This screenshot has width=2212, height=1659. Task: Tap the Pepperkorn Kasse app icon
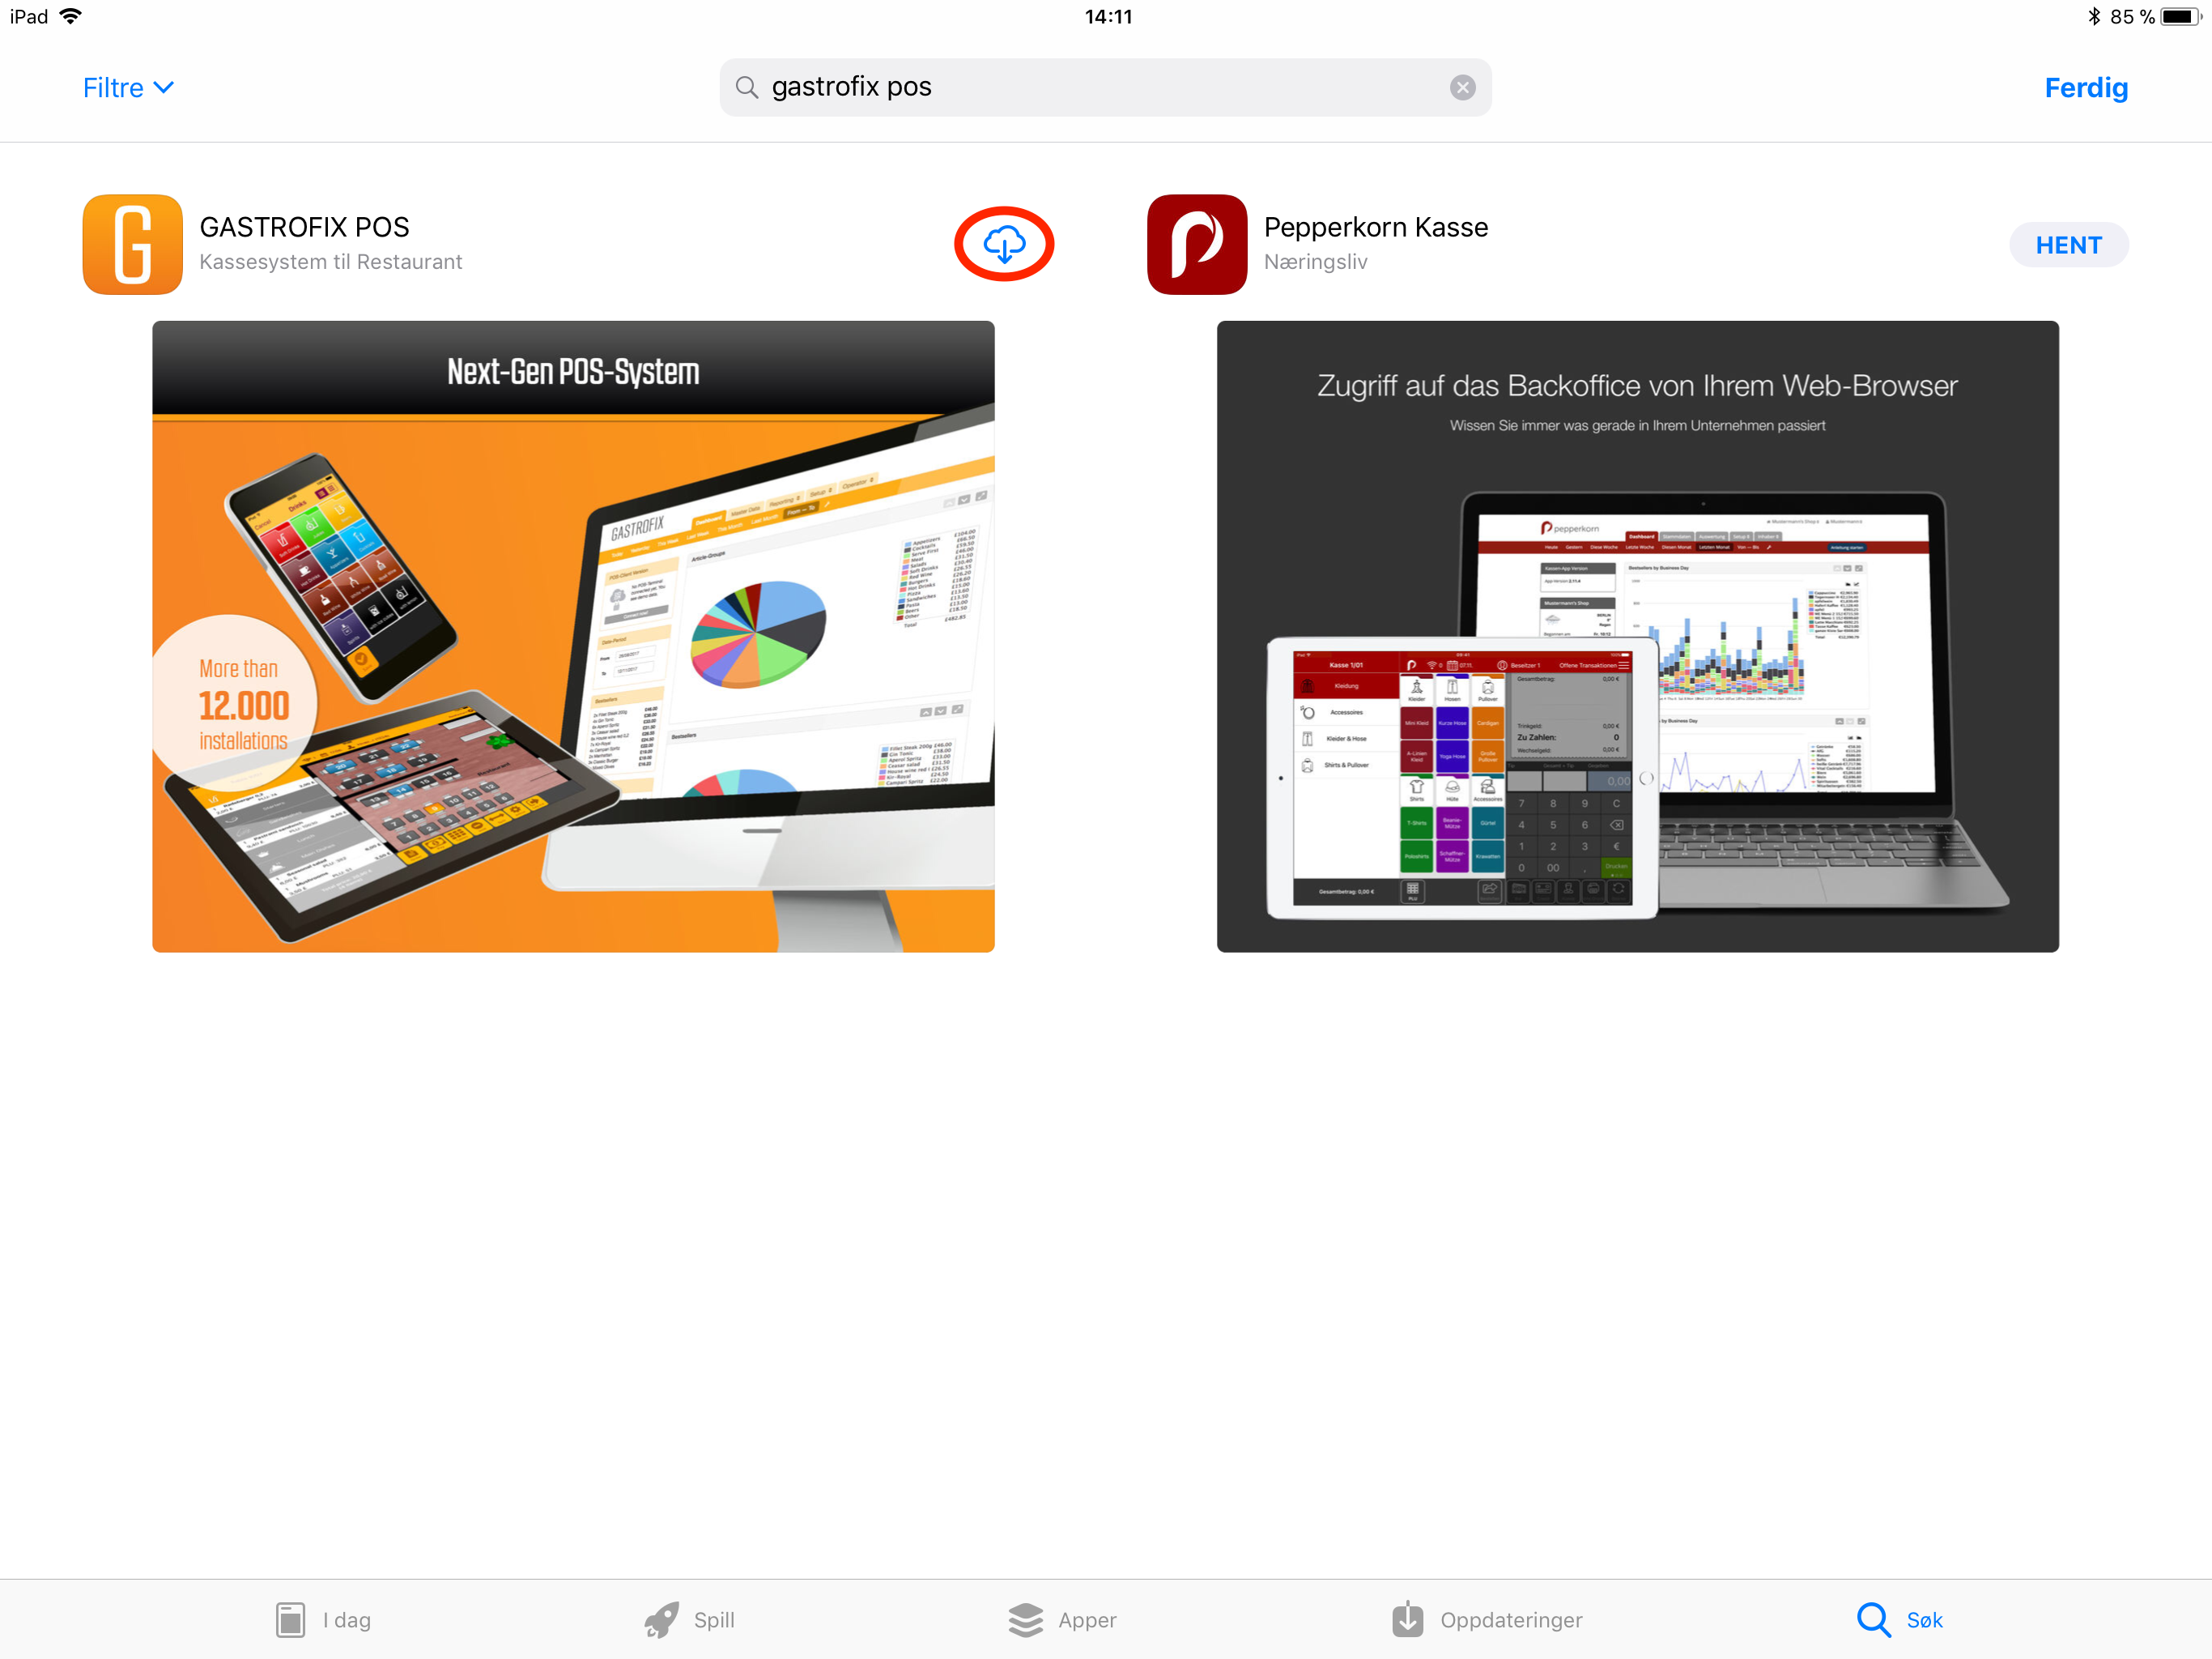pos(1196,244)
